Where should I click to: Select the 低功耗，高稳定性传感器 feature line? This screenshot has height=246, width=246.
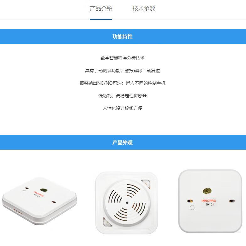122,96
